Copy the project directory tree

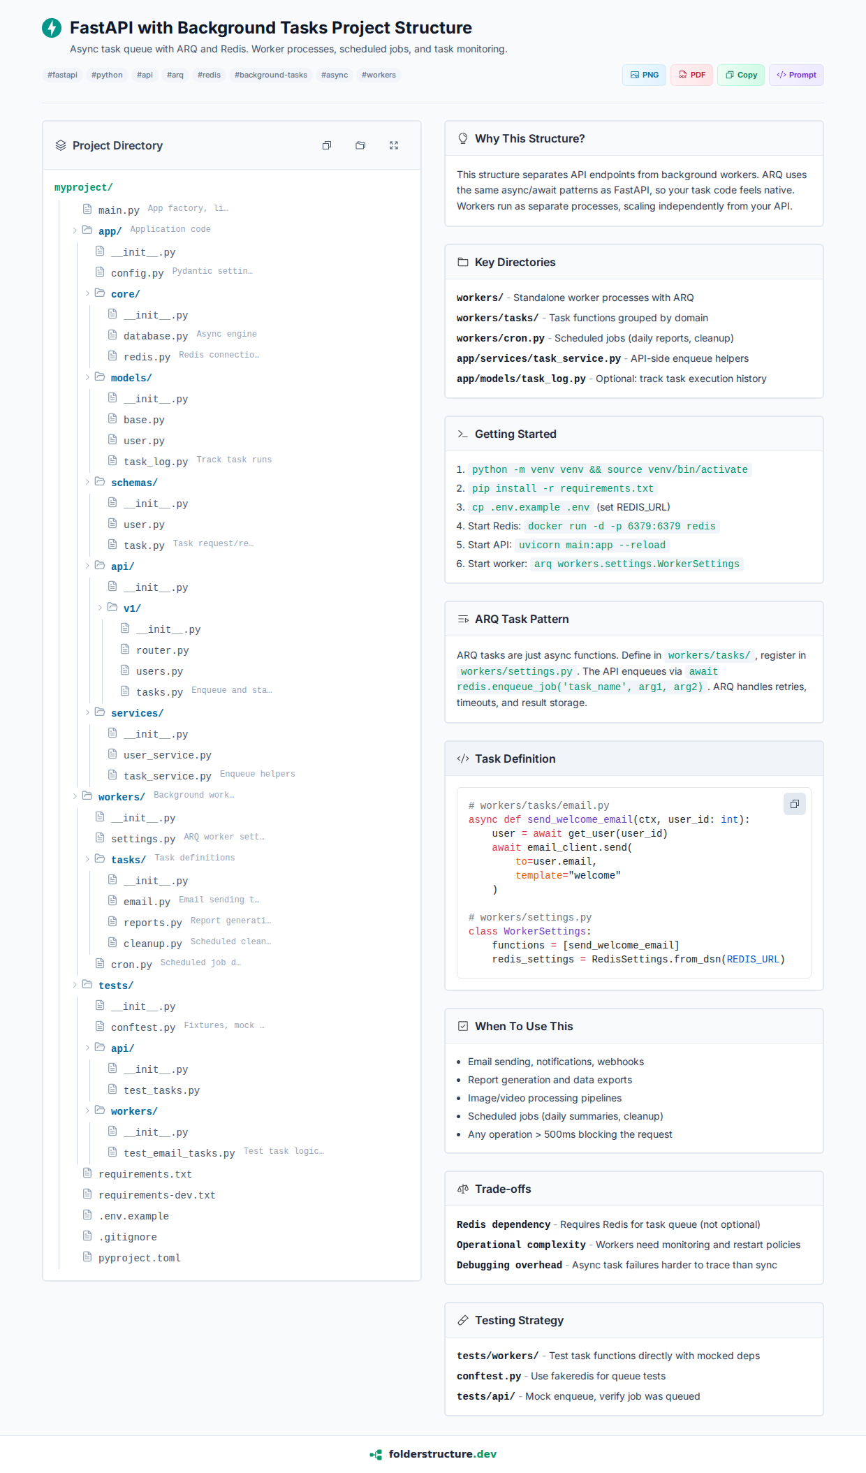click(x=327, y=145)
